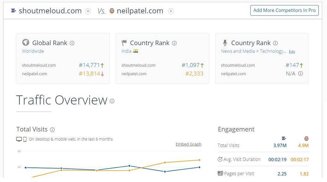Screen dimensions: 327x182
Task: Click shoutmeloud.com pages per visit 2.25
Action: (x=282, y=174)
